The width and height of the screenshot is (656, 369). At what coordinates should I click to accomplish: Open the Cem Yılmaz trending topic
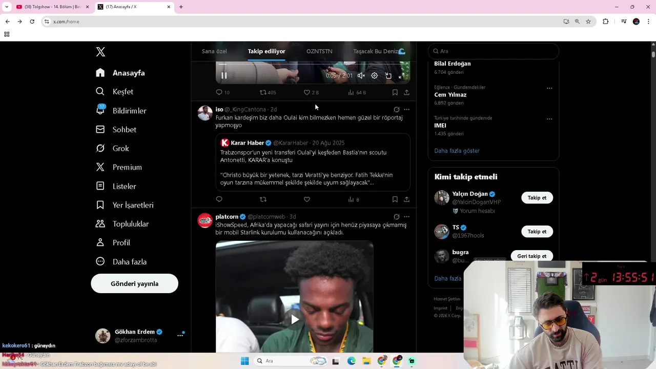pyautogui.click(x=450, y=95)
